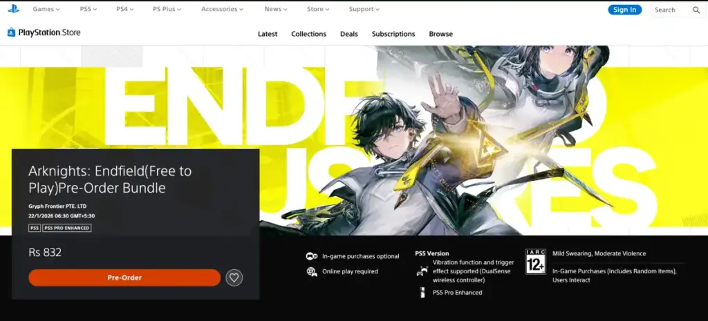Click the Rs 832 price text
This screenshot has width=708, height=321.
45,253
